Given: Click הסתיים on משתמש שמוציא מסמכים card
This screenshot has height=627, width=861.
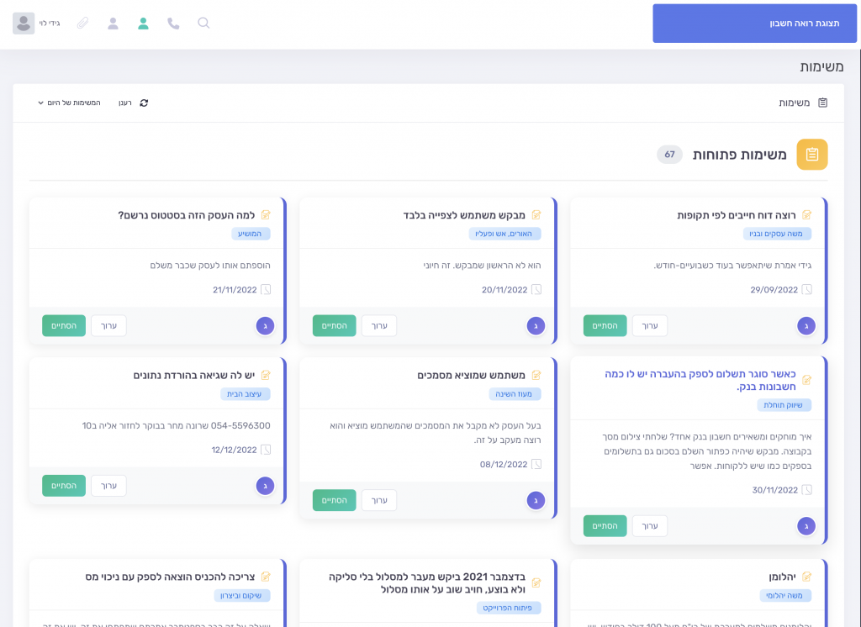Looking at the screenshot, I should point(335,500).
